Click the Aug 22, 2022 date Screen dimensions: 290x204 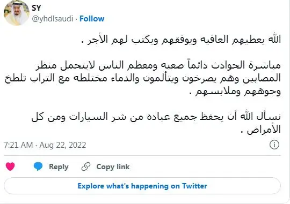(x=63, y=145)
